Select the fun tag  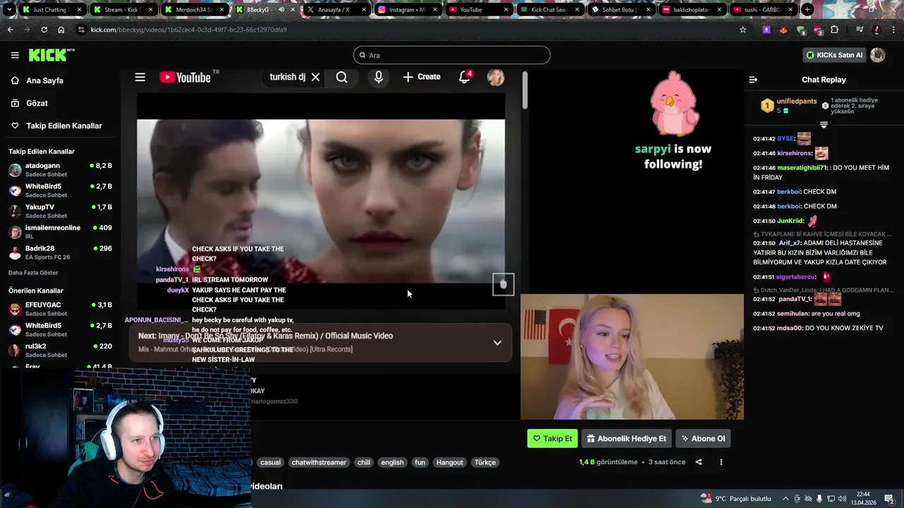[x=420, y=462]
